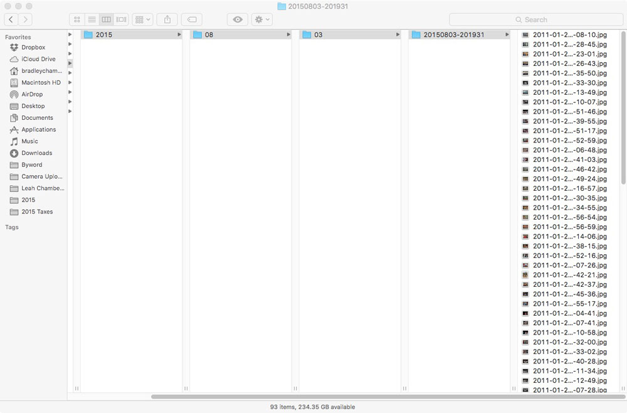627x413 pixels.
Task: Open AirDrop in the sidebar
Action: (x=33, y=94)
